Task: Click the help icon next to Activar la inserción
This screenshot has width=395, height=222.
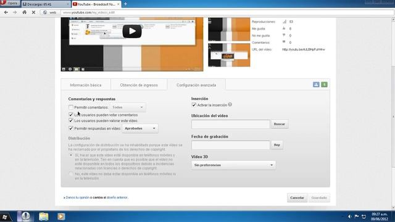Action: [230, 105]
